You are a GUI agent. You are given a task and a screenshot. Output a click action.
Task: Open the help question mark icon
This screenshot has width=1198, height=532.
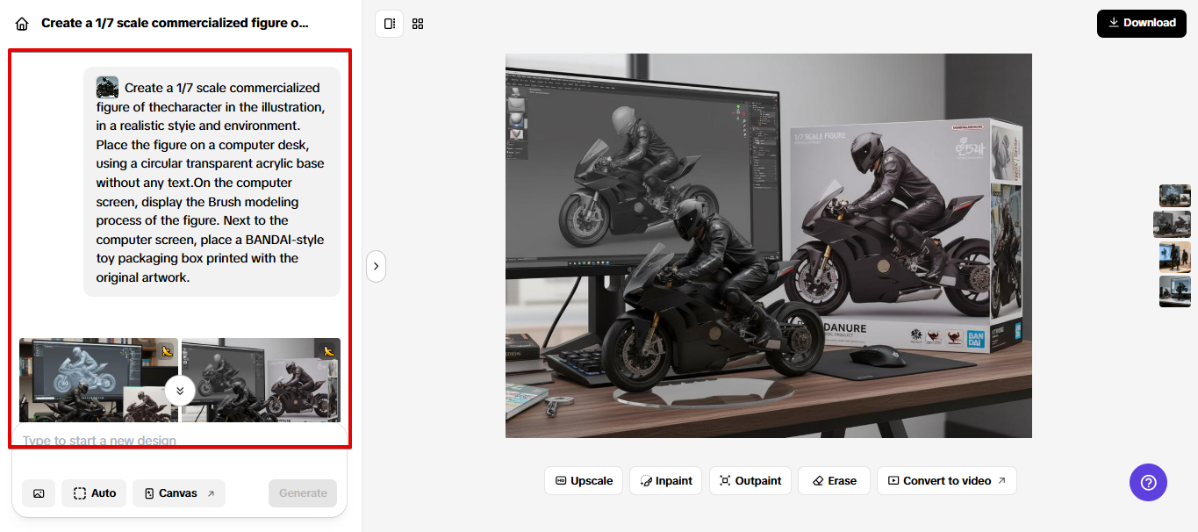pyautogui.click(x=1148, y=482)
